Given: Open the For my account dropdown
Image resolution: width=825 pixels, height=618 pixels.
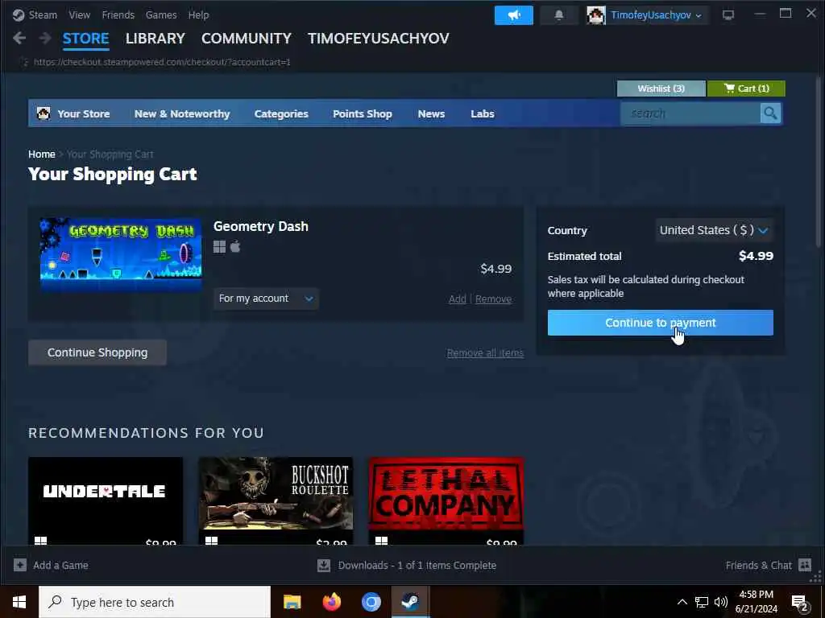Looking at the screenshot, I should click(266, 299).
